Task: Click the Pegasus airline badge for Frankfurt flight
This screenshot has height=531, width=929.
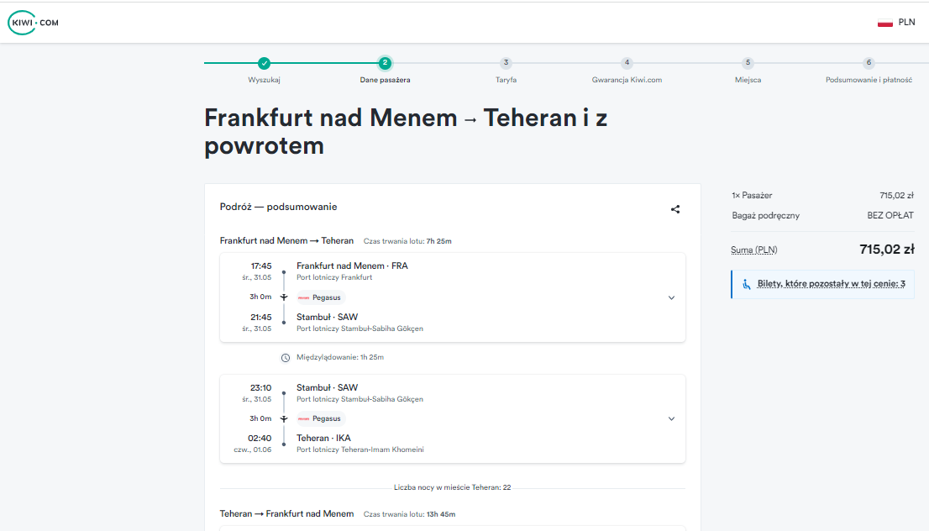Action: pyautogui.click(x=320, y=297)
